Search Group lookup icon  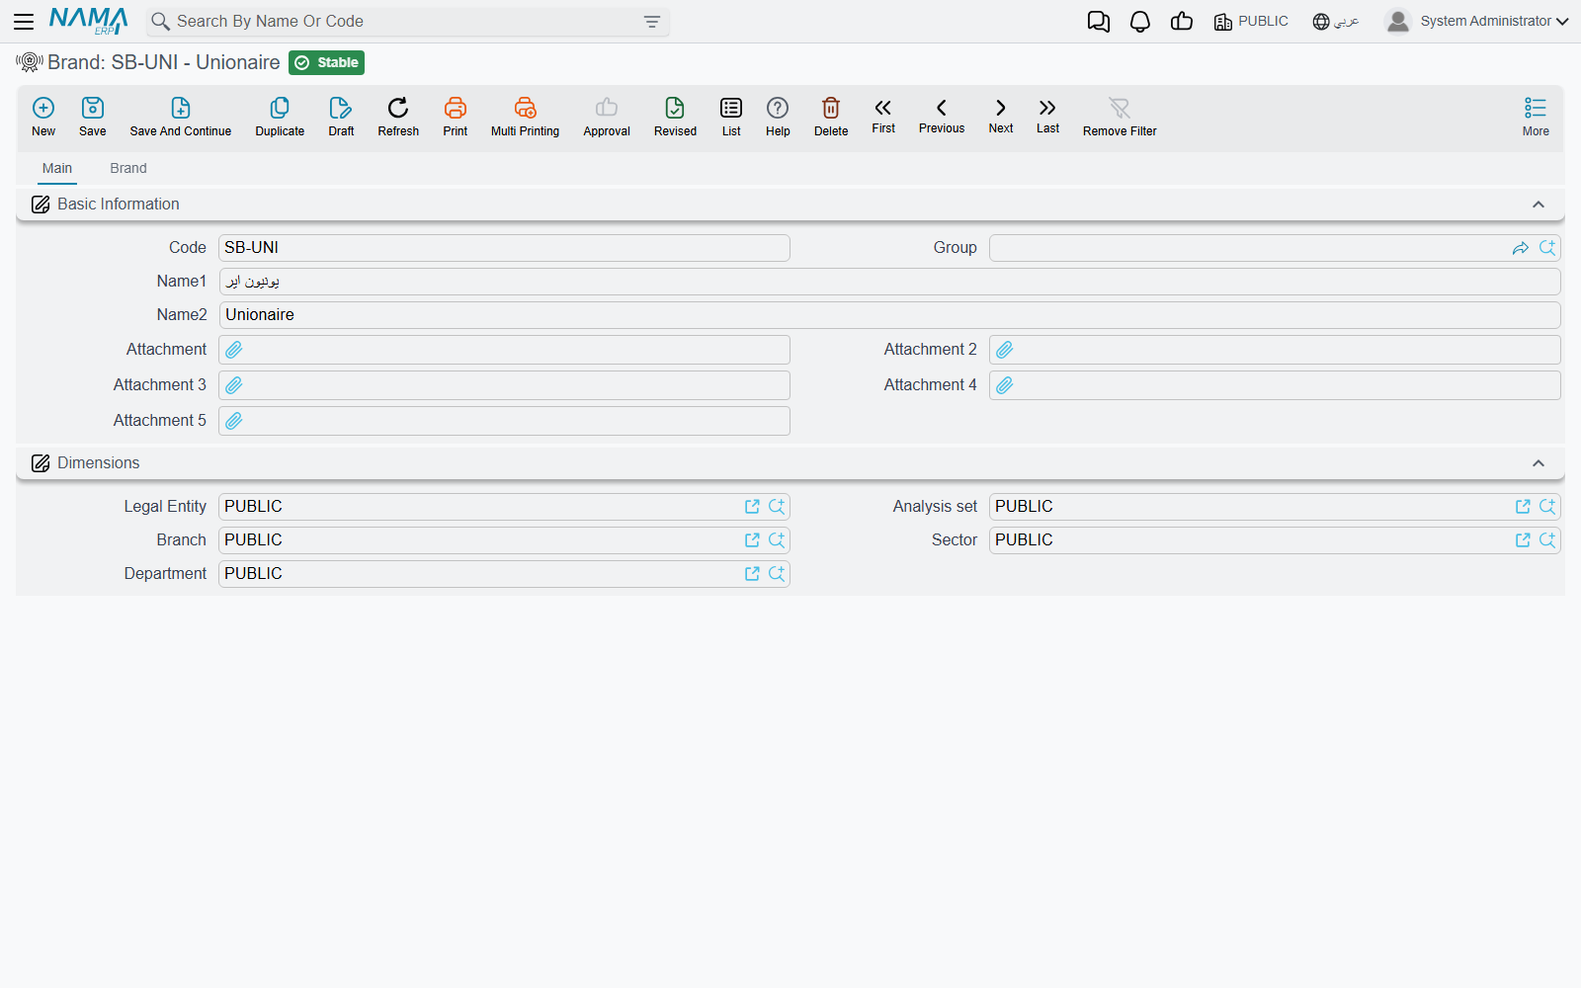click(x=1547, y=248)
